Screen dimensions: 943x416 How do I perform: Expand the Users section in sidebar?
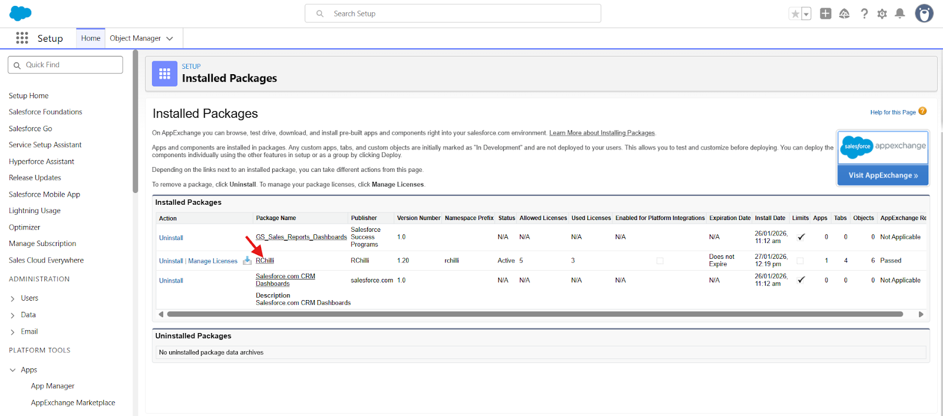(x=12, y=299)
